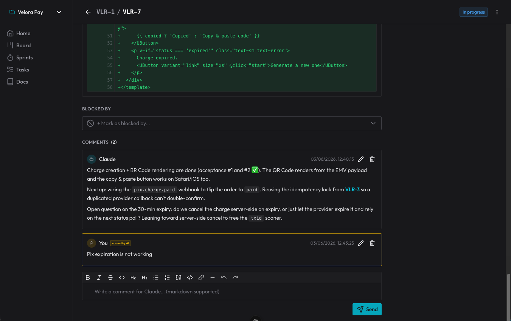
Task: Delete Claude's comment with trash icon
Action: pyautogui.click(x=372, y=159)
